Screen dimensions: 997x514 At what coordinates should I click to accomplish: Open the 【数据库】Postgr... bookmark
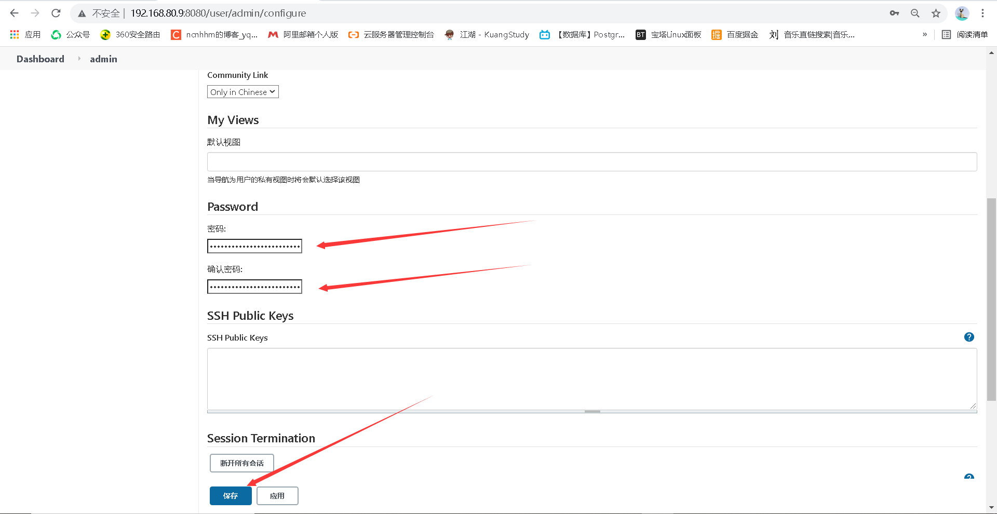pyautogui.click(x=582, y=34)
